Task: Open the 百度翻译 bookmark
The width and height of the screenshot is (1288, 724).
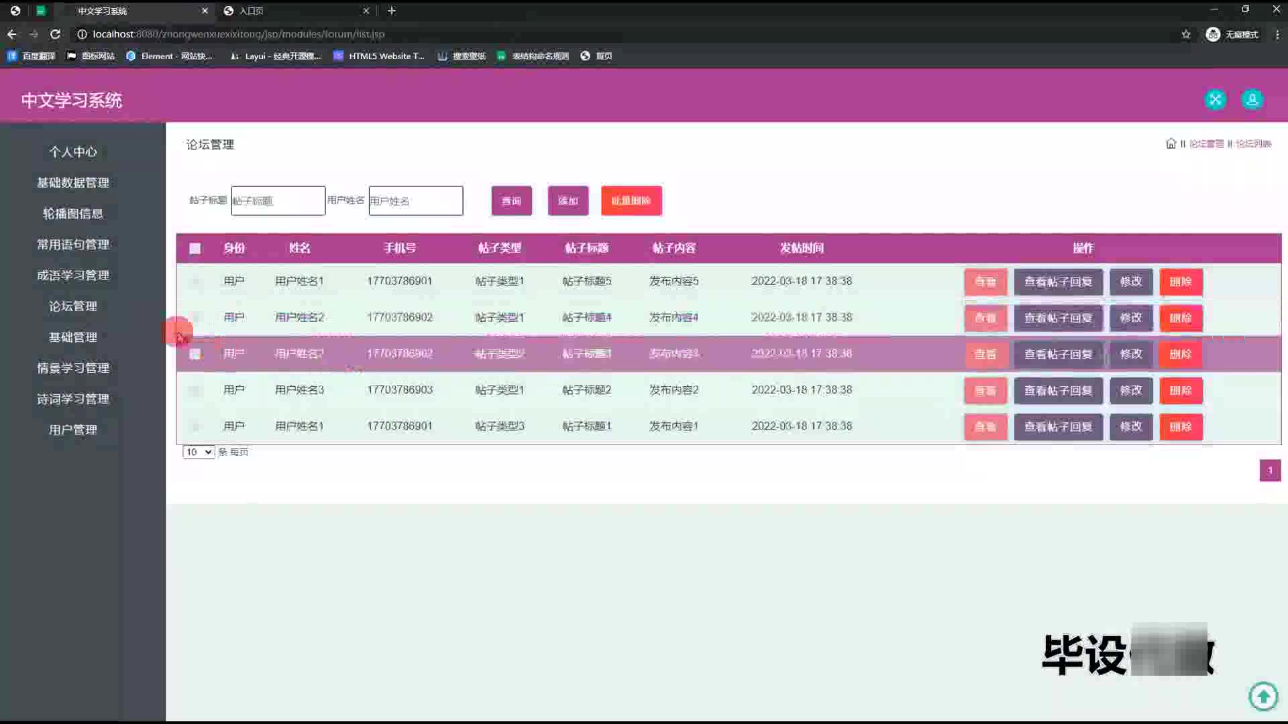Action: 31,56
